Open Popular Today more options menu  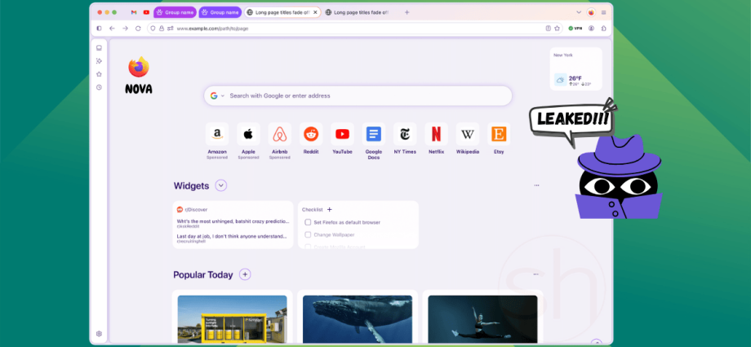pyautogui.click(x=535, y=274)
